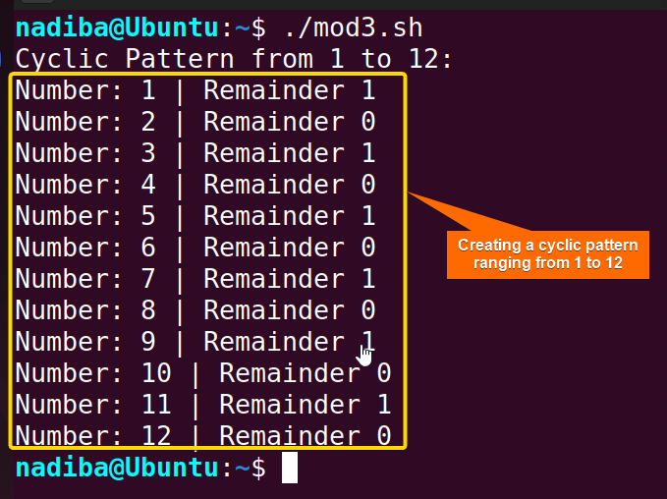Viewport: 667px width, 499px height.
Task: Click the Cyclic Pattern header line
Action: point(234,59)
